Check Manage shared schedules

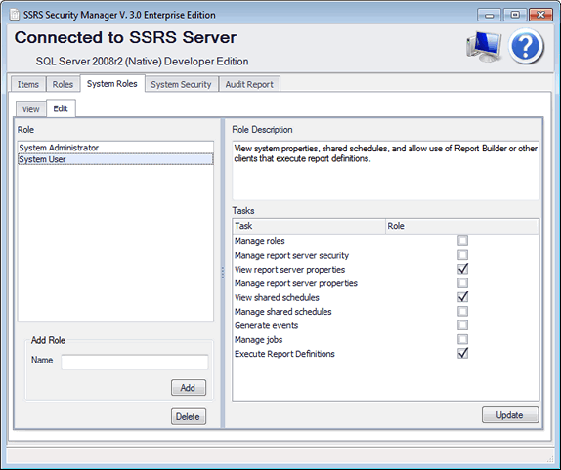[462, 311]
